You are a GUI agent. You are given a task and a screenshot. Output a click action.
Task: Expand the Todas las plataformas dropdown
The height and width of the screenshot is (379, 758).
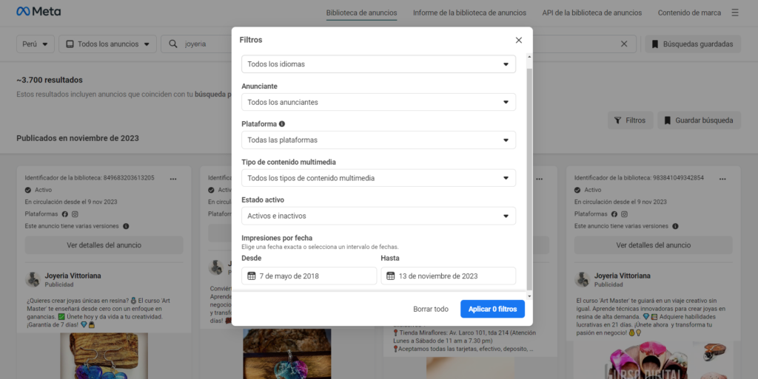click(378, 140)
